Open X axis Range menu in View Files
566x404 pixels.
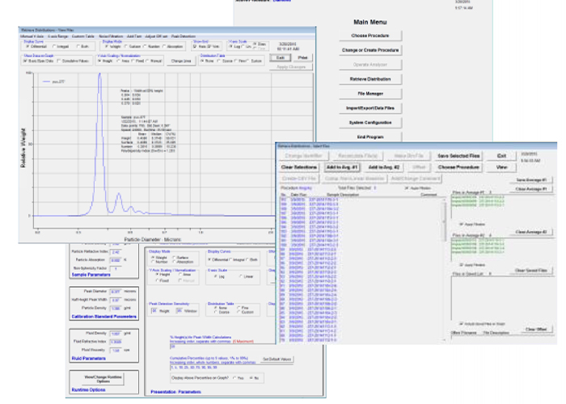pos(58,36)
